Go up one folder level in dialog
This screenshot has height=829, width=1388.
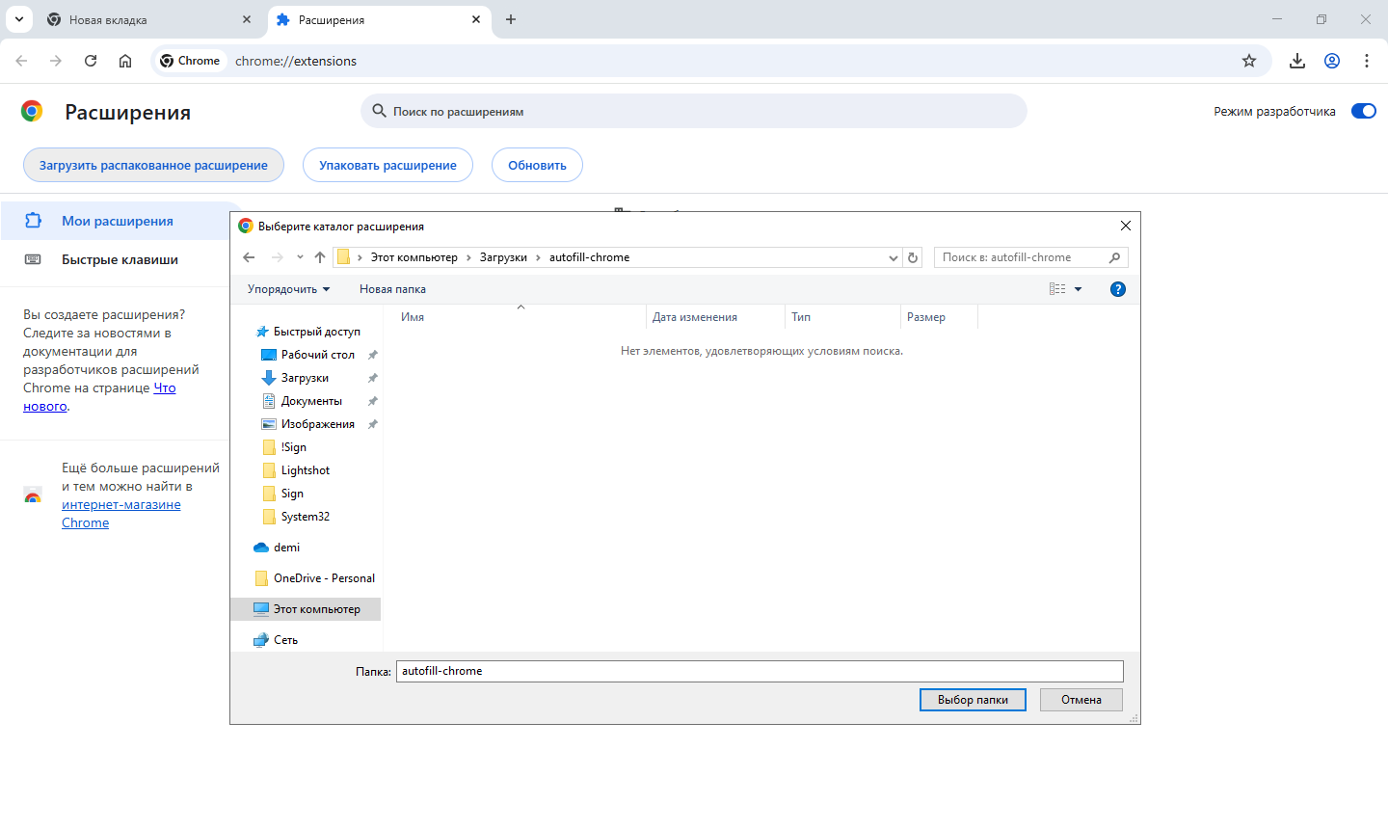point(320,257)
